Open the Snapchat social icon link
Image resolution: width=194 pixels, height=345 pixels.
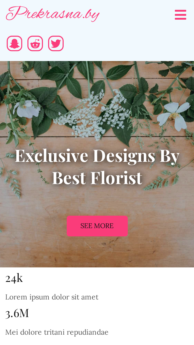pyautogui.click(x=14, y=43)
